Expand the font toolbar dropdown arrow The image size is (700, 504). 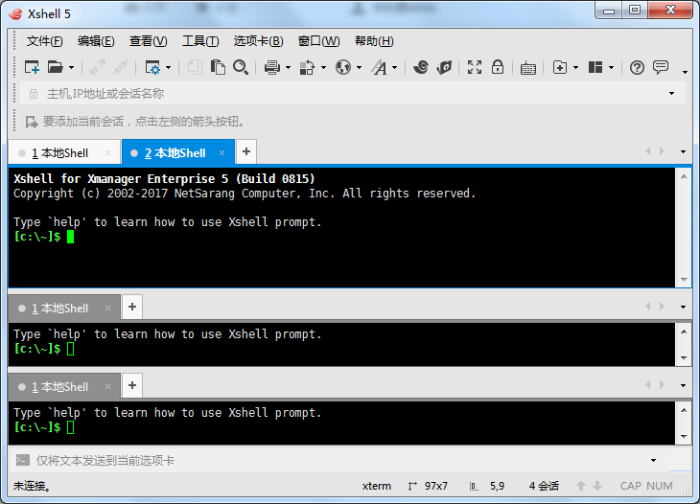coord(394,68)
